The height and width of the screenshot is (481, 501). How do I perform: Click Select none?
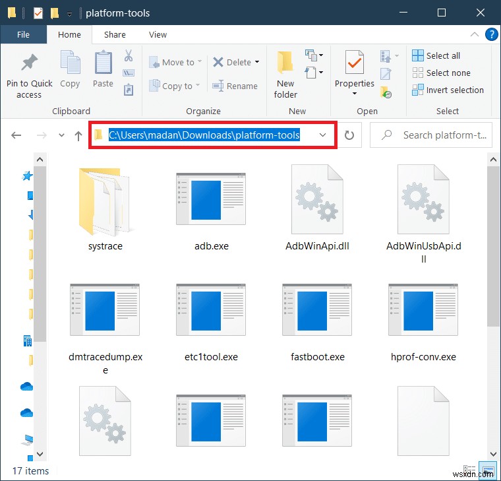click(441, 73)
